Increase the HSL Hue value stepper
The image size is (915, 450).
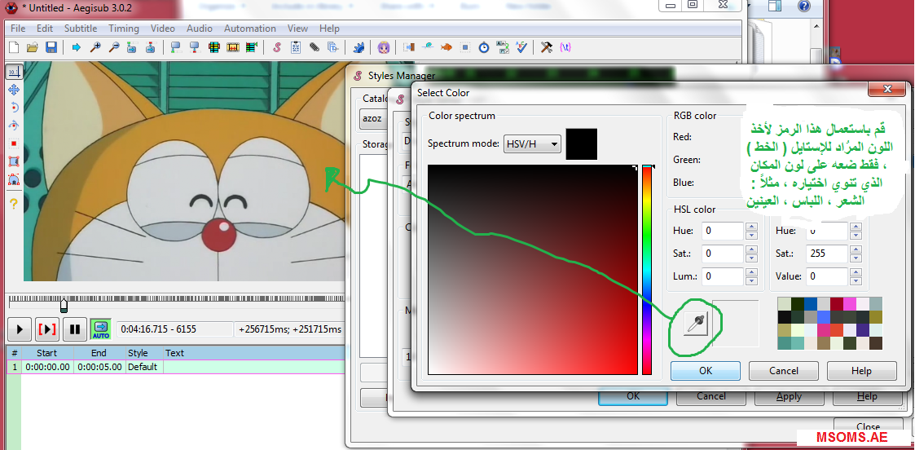click(751, 227)
